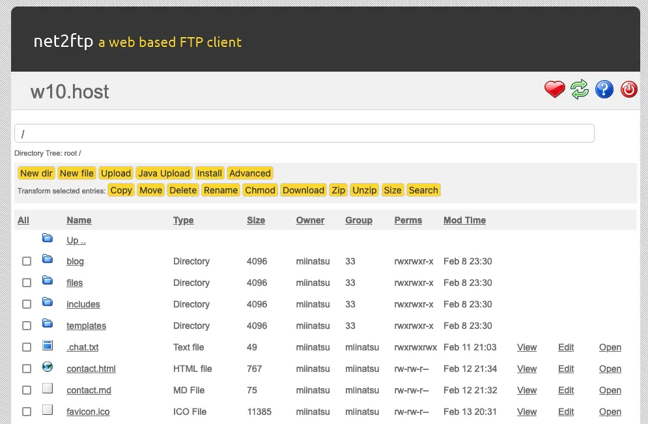Click Open link for contact.md
The width and height of the screenshot is (648, 424).
click(610, 390)
